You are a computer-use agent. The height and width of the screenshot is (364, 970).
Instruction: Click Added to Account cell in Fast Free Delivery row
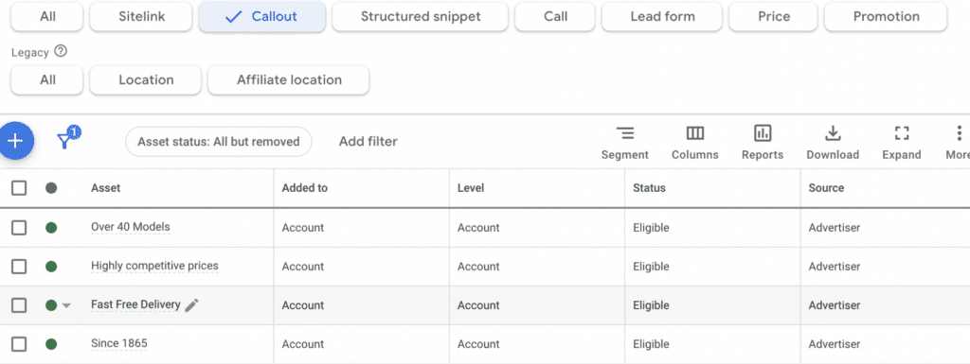pyautogui.click(x=302, y=305)
